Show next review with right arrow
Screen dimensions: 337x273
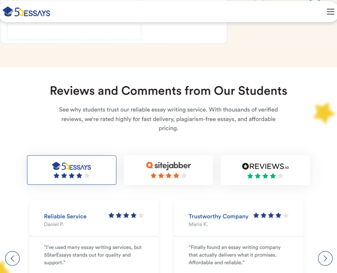325,258
